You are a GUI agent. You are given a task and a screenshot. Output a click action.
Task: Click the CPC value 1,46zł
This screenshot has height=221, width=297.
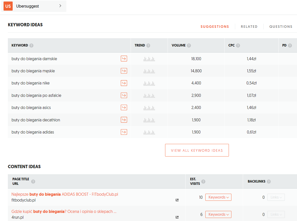coord(251,108)
